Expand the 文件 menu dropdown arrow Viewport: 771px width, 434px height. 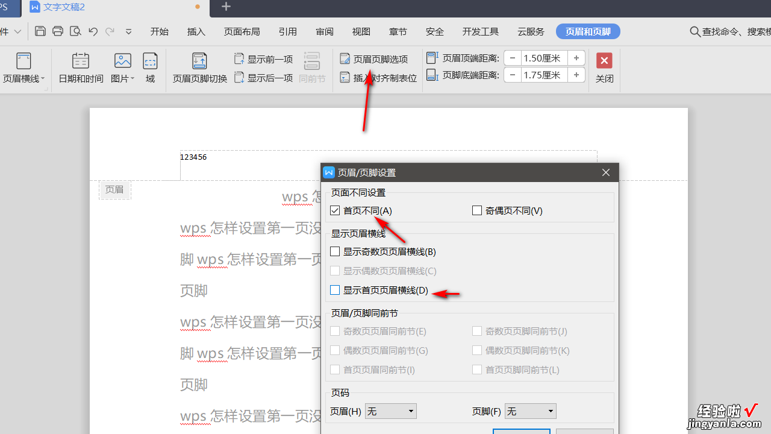(18, 31)
